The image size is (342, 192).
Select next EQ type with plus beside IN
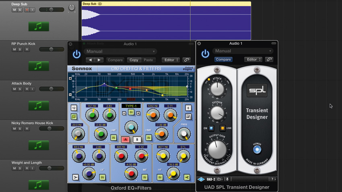pos(138,113)
